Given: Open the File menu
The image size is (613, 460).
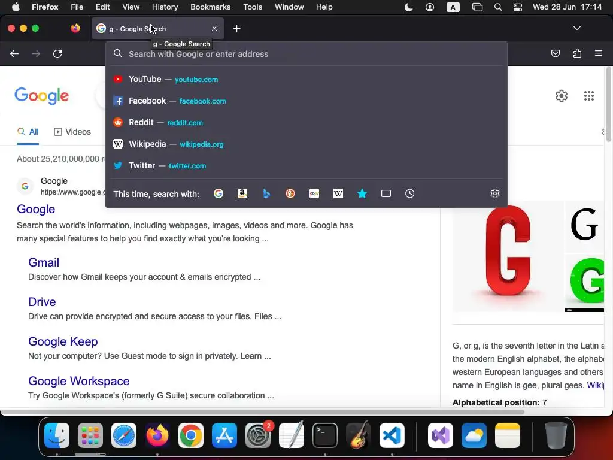Looking at the screenshot, I should click(x=77, y=7).
